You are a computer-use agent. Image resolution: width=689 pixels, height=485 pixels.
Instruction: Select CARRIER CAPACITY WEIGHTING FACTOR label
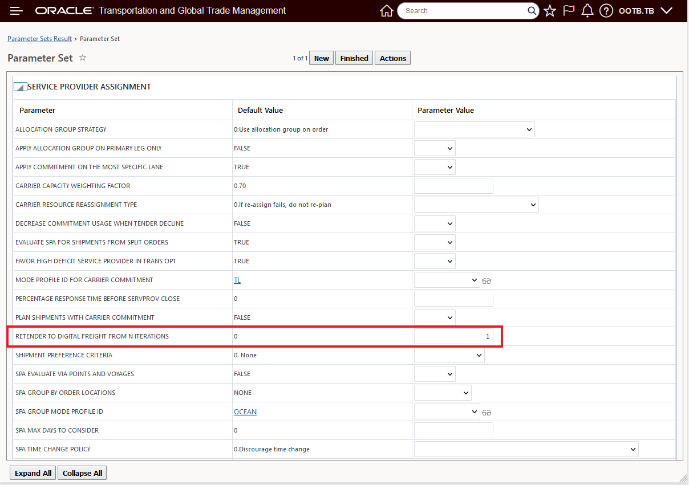[x=73, y=186]
